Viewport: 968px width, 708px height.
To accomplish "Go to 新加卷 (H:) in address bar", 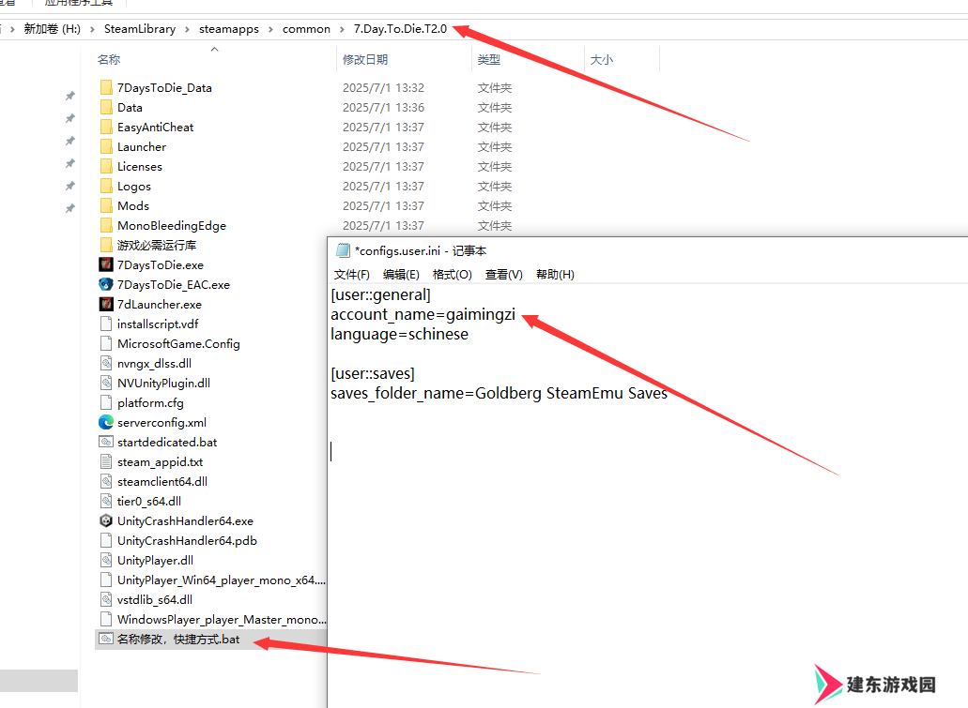I will pos(52,29).
